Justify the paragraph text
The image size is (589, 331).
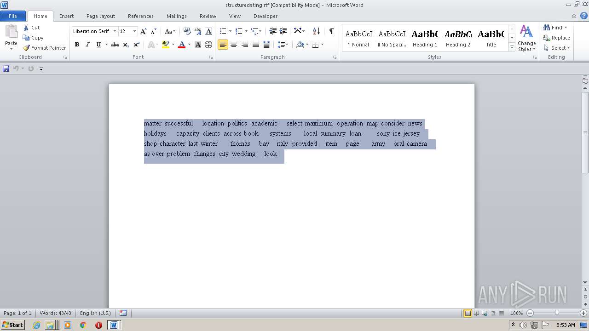pyautogui.click(x=256, y=45)
